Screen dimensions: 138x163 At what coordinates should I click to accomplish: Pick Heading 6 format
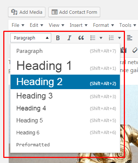[65, 133]
